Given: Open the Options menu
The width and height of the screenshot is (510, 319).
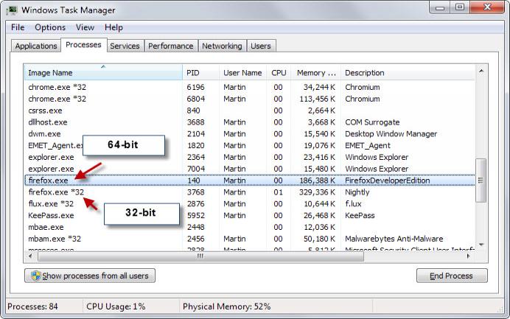Looking at the screenshot, I should pos(50,27).
